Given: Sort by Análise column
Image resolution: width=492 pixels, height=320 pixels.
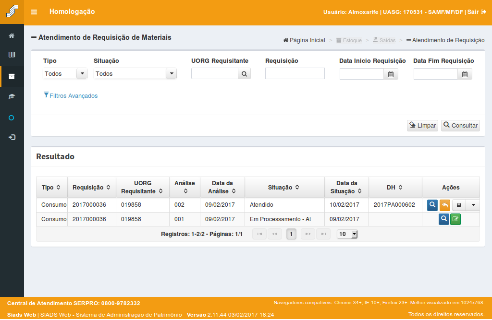Looking at the screenshot, I should click(186, 191).
